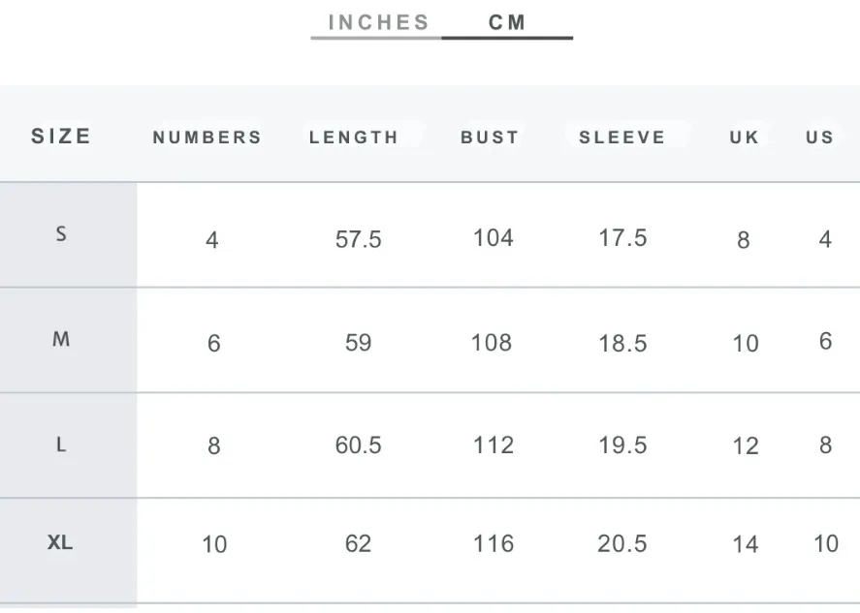Image resolution: width=860 pixels, height=613 pixels.
Task: Click the SLEEVE column header
Action: tap(621, 137)
